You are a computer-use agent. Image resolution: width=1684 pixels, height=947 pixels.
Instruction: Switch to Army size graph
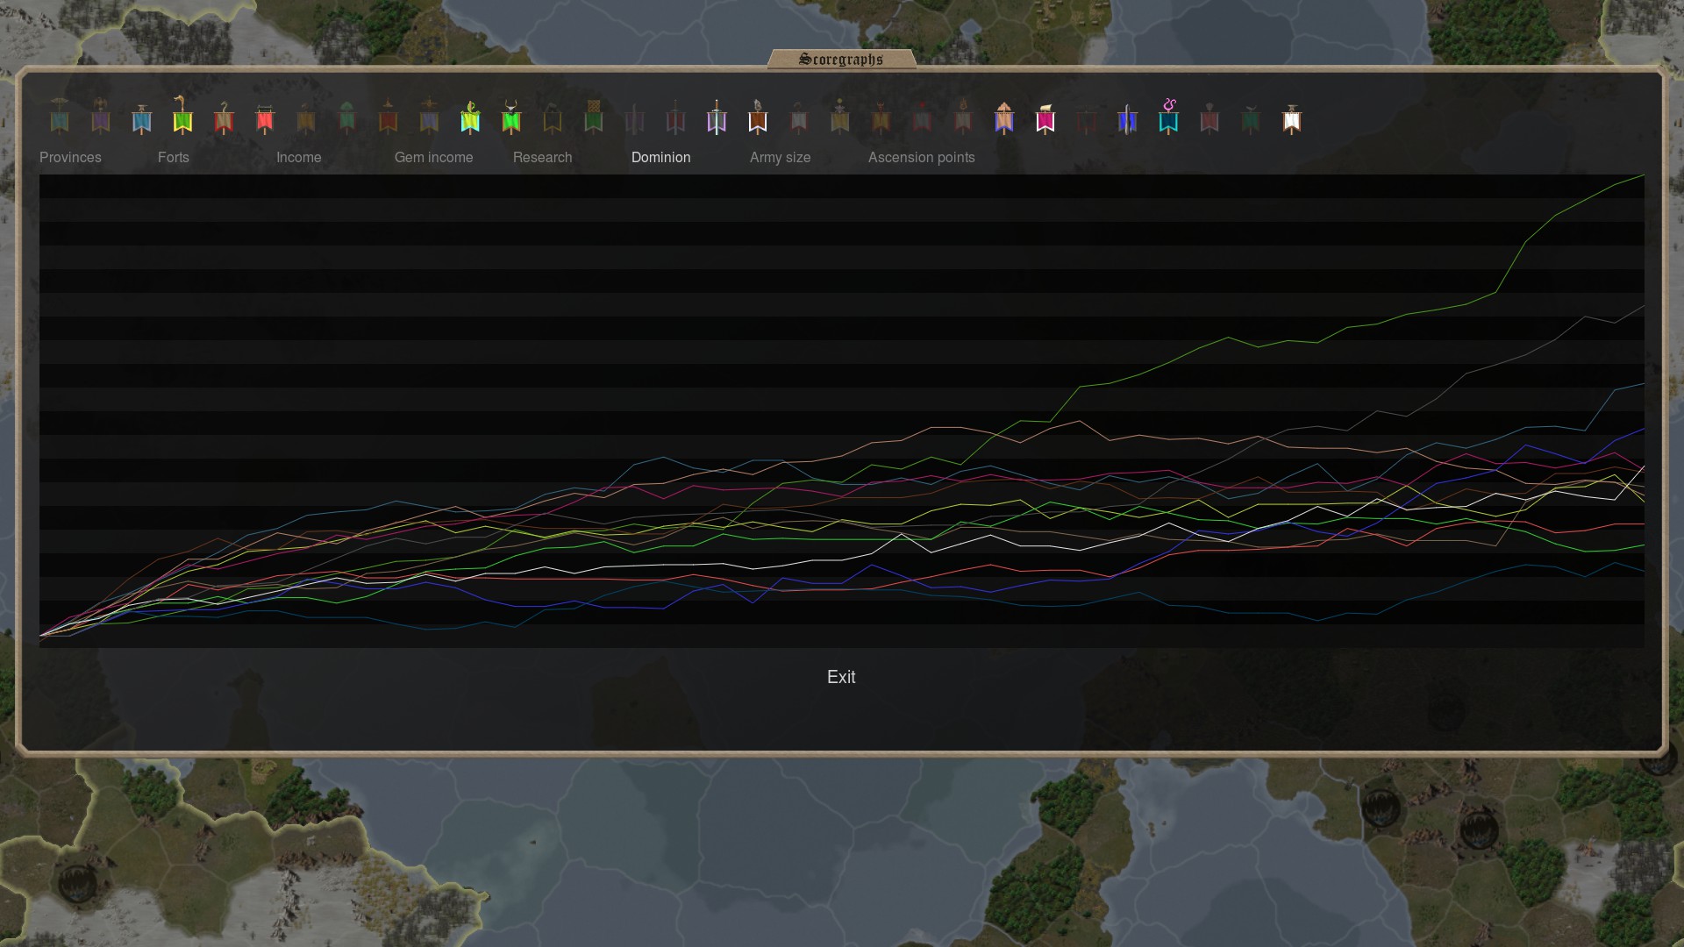tap(780, 157)
